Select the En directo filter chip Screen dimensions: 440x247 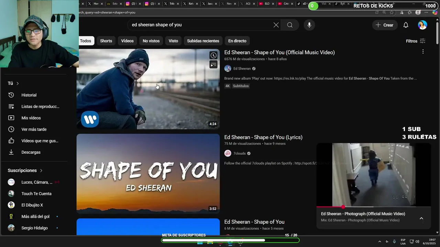[237, 41]
